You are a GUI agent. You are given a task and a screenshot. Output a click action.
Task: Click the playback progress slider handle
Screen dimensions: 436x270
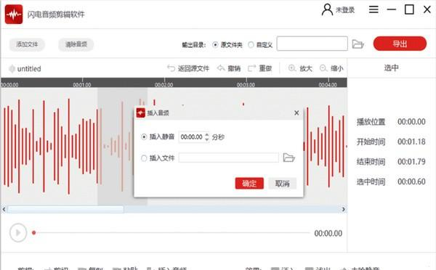tap(34, 233)
